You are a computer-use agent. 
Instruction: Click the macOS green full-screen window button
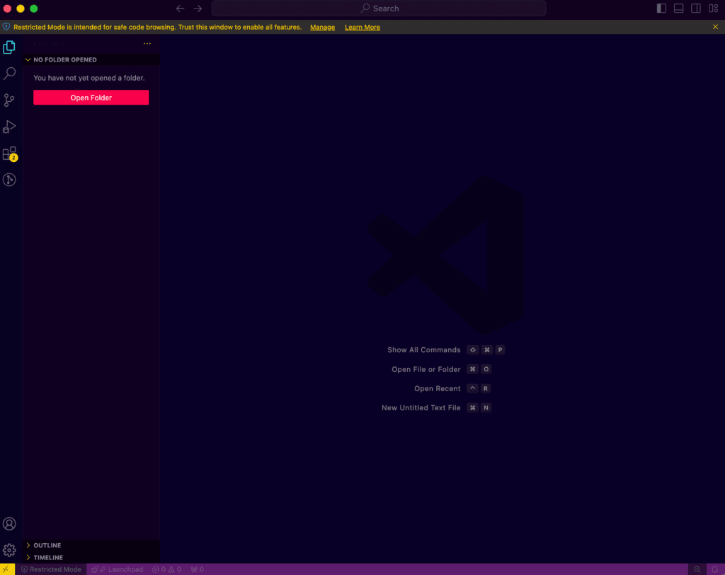[34, 8]
